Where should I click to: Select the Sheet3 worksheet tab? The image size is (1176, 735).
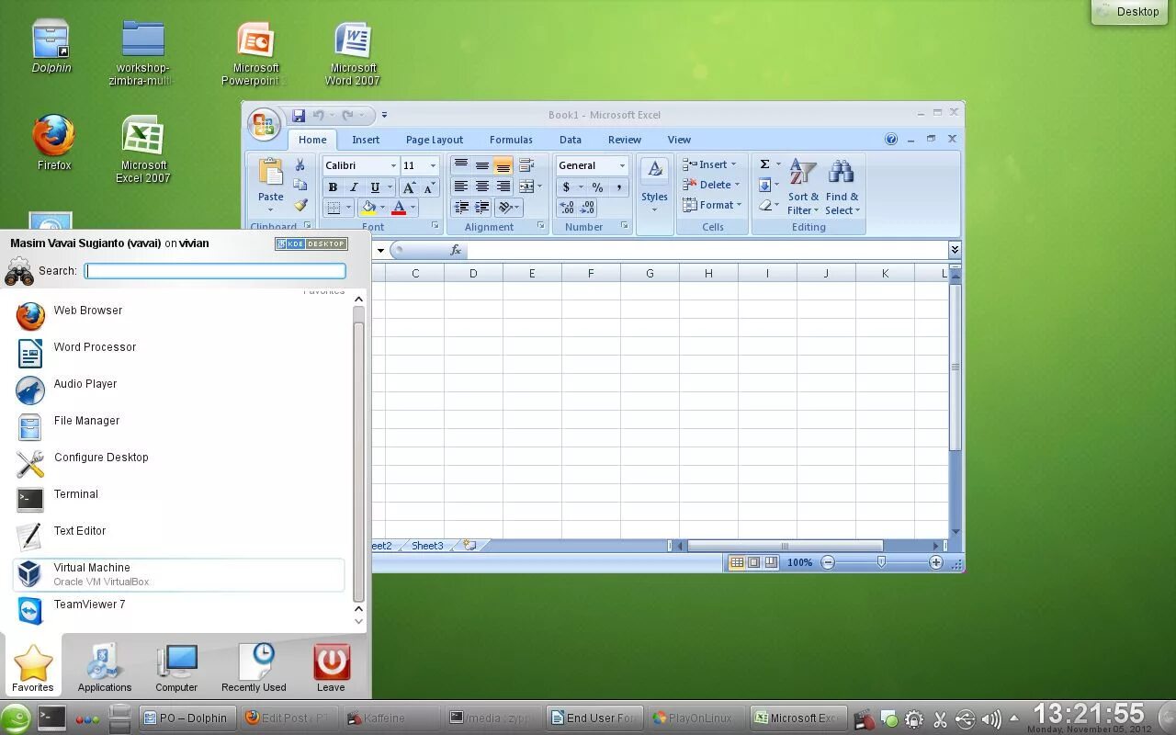pos(427,546)
